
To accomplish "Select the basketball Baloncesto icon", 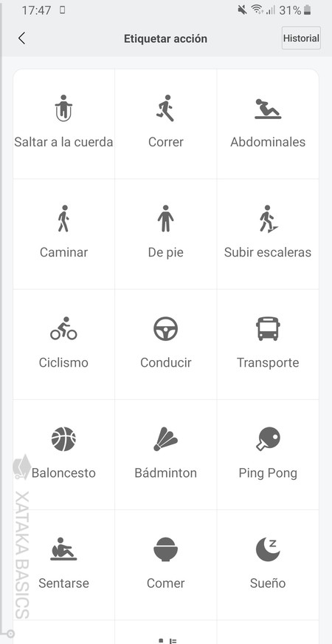I will click(x=63, y=438).
